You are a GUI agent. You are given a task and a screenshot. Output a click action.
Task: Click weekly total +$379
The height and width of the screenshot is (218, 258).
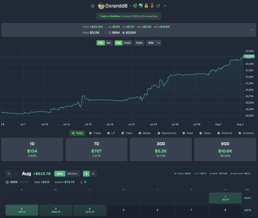pos(247,210)
